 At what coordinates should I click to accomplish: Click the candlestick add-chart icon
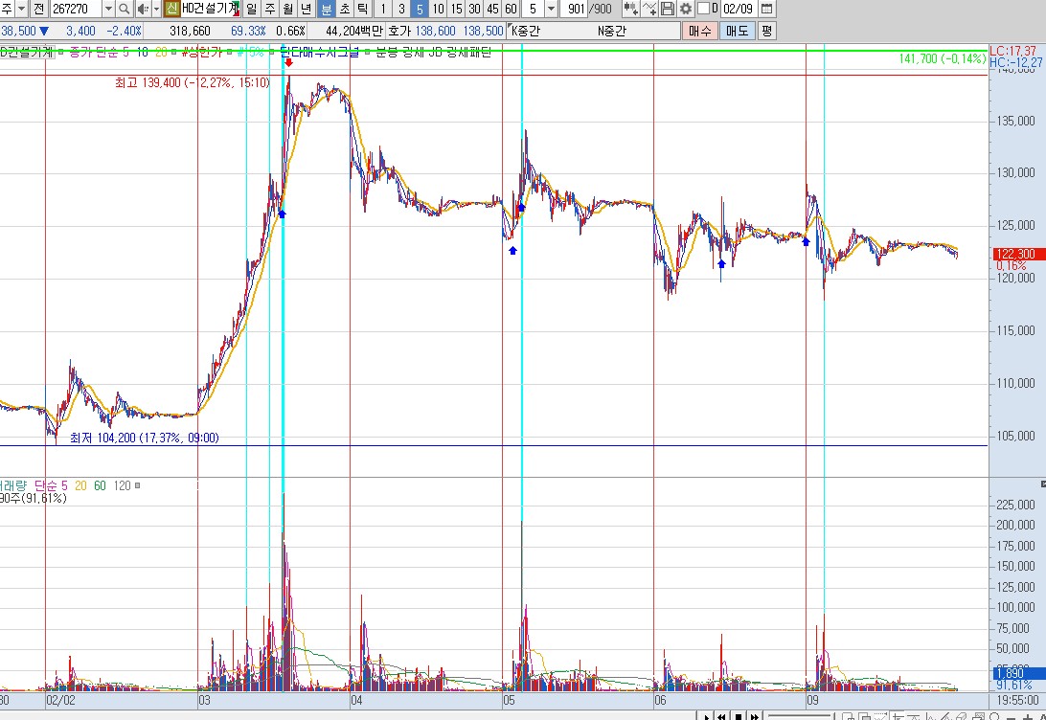coord(630,9)
